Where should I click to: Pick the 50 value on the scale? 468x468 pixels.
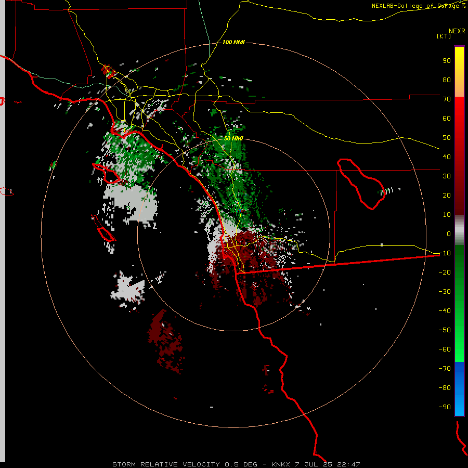coord(447,138)
